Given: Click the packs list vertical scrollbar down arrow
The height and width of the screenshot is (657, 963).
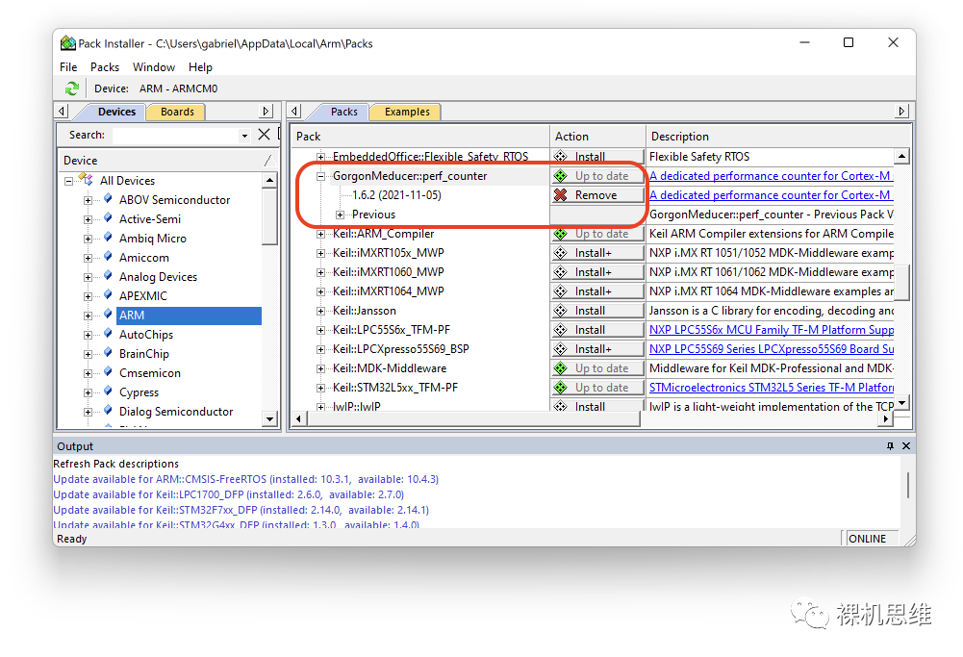Looking at the screenshot, I should [901, 402].
